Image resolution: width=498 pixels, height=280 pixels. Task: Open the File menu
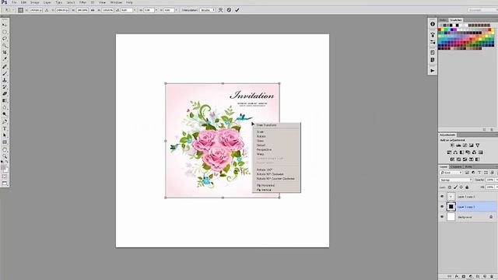(14, 2)
